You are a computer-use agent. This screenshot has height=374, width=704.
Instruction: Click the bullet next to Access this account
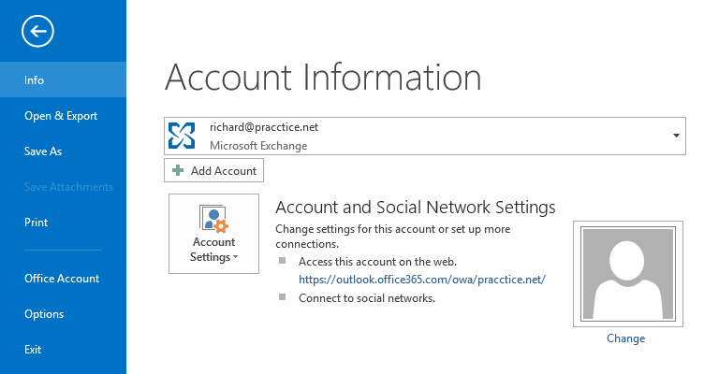(x=283, y=261)
